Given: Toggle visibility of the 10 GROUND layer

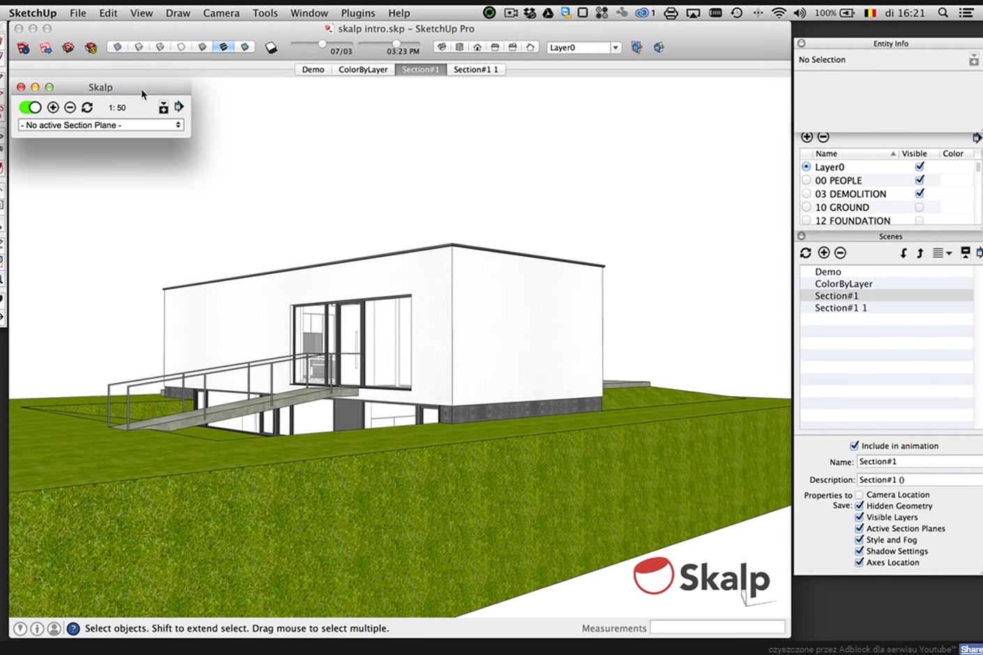Looking at the screenshot, I should (x=919, y=207).
